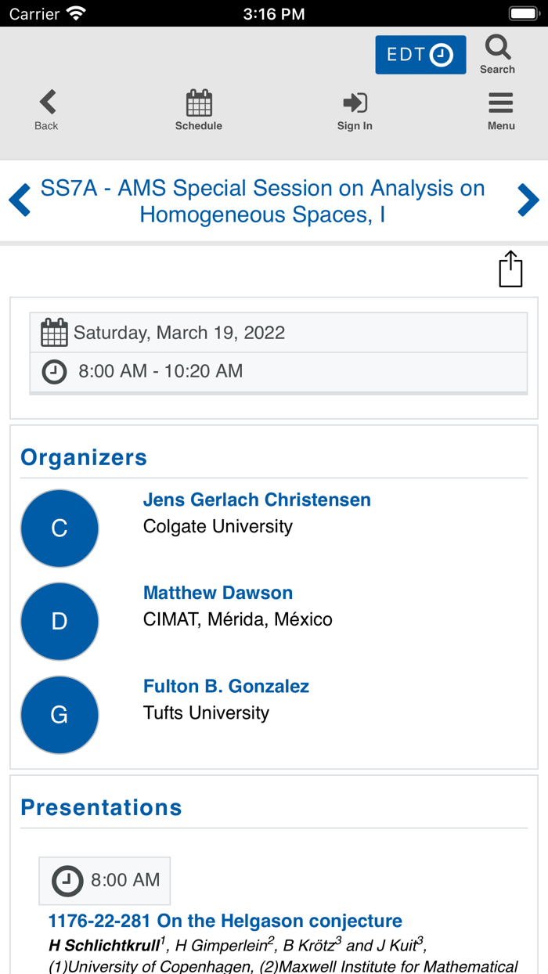The height and width of the screenshot is (974, 548).
Task: Go to previous session with left chevron
Action: [x=20, y=200]
